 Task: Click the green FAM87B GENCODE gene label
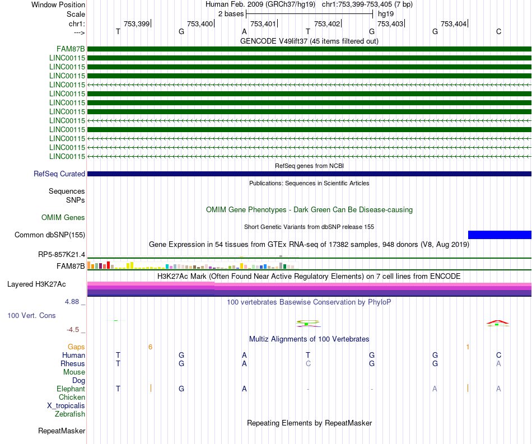(71, 49)
